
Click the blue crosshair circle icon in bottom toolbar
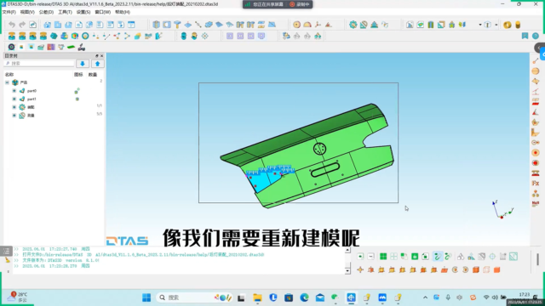point(492,257)
